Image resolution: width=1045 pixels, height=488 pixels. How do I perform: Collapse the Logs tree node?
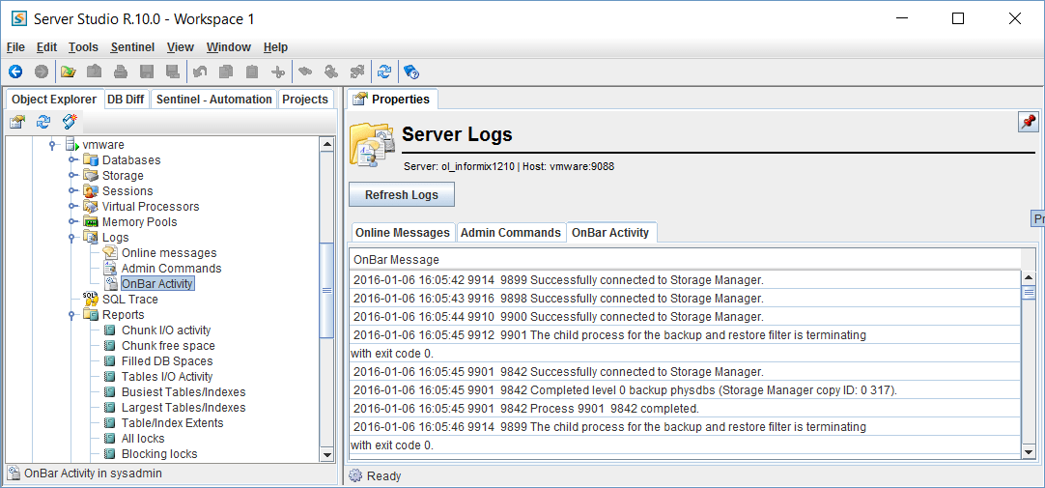[72, 238]
